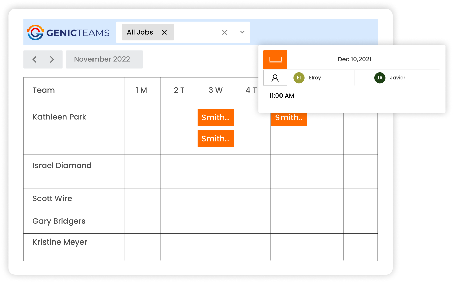Select the Israel Diamond team row
The image size is (453, 283).
(x=62, y=166)
